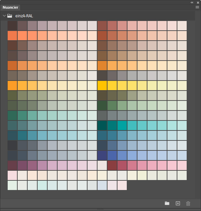Pick the dark brown first swatch
Viewport: 201px width, 211px height.
pyautogui.click(x=12, y=26)
